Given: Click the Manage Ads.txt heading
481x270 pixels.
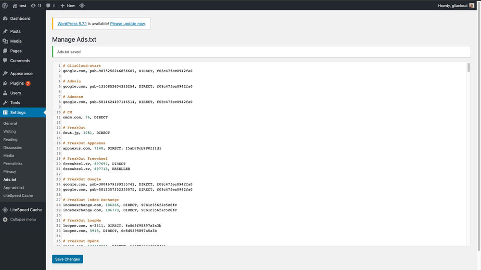Looking at the screenshot, I should 74,39.
